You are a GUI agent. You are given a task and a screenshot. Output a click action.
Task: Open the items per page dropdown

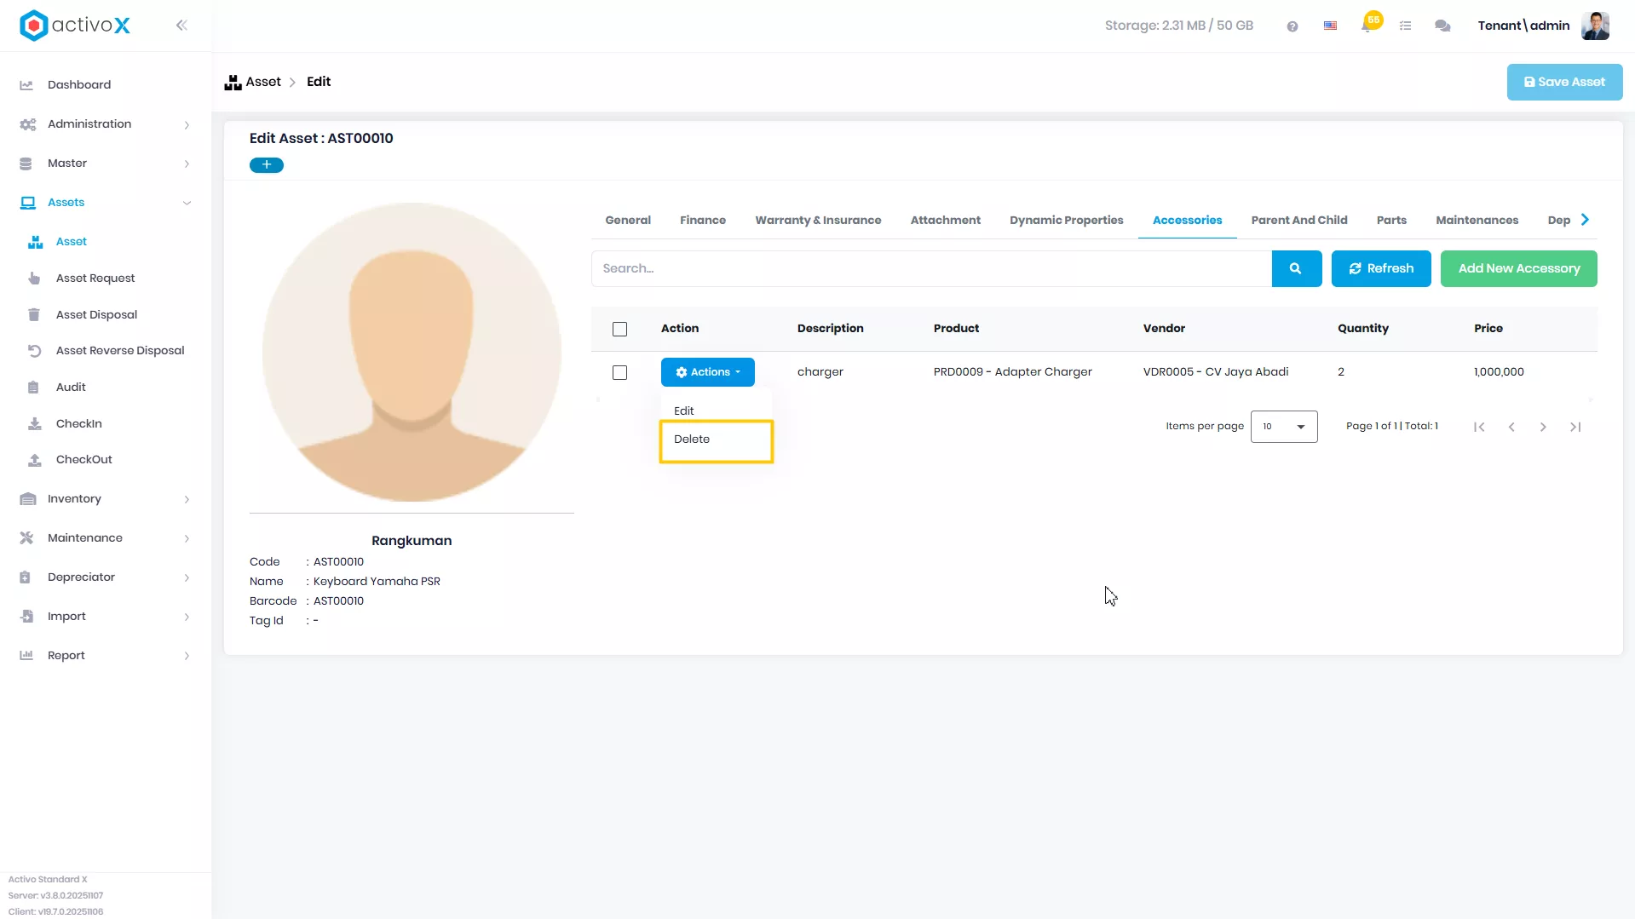(1284, 427)
